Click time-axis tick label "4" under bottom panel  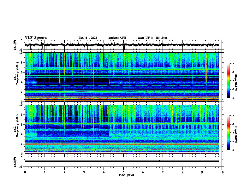pyautogui.click(x=104, y=172)
